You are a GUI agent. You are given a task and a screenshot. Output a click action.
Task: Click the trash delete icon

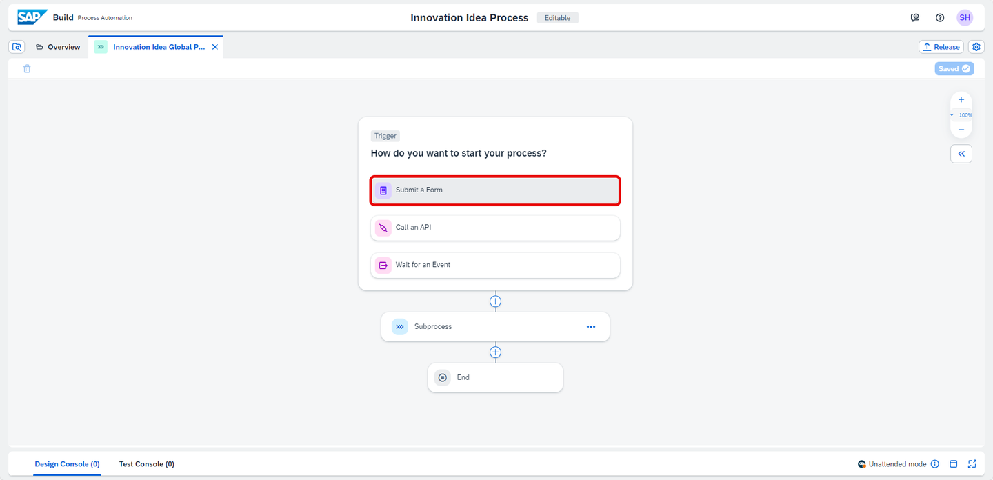click(x=27, y=68)
